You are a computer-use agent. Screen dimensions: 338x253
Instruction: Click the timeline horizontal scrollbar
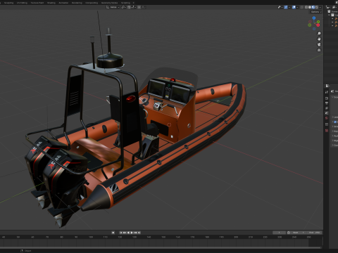click(161, 247)
